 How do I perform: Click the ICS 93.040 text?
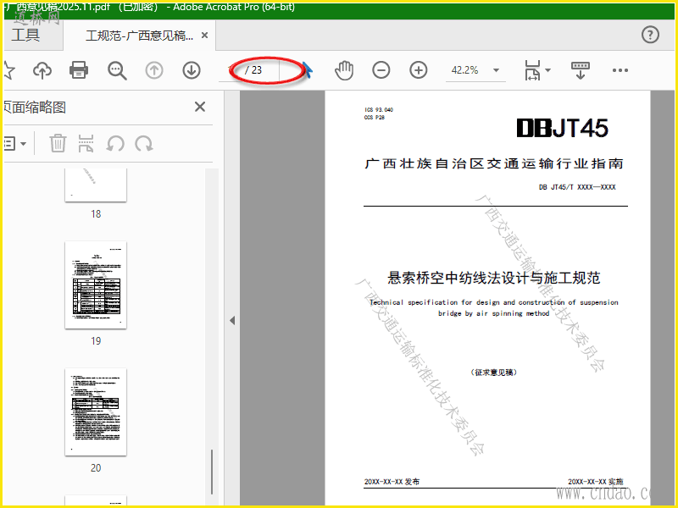click(379, 110)
